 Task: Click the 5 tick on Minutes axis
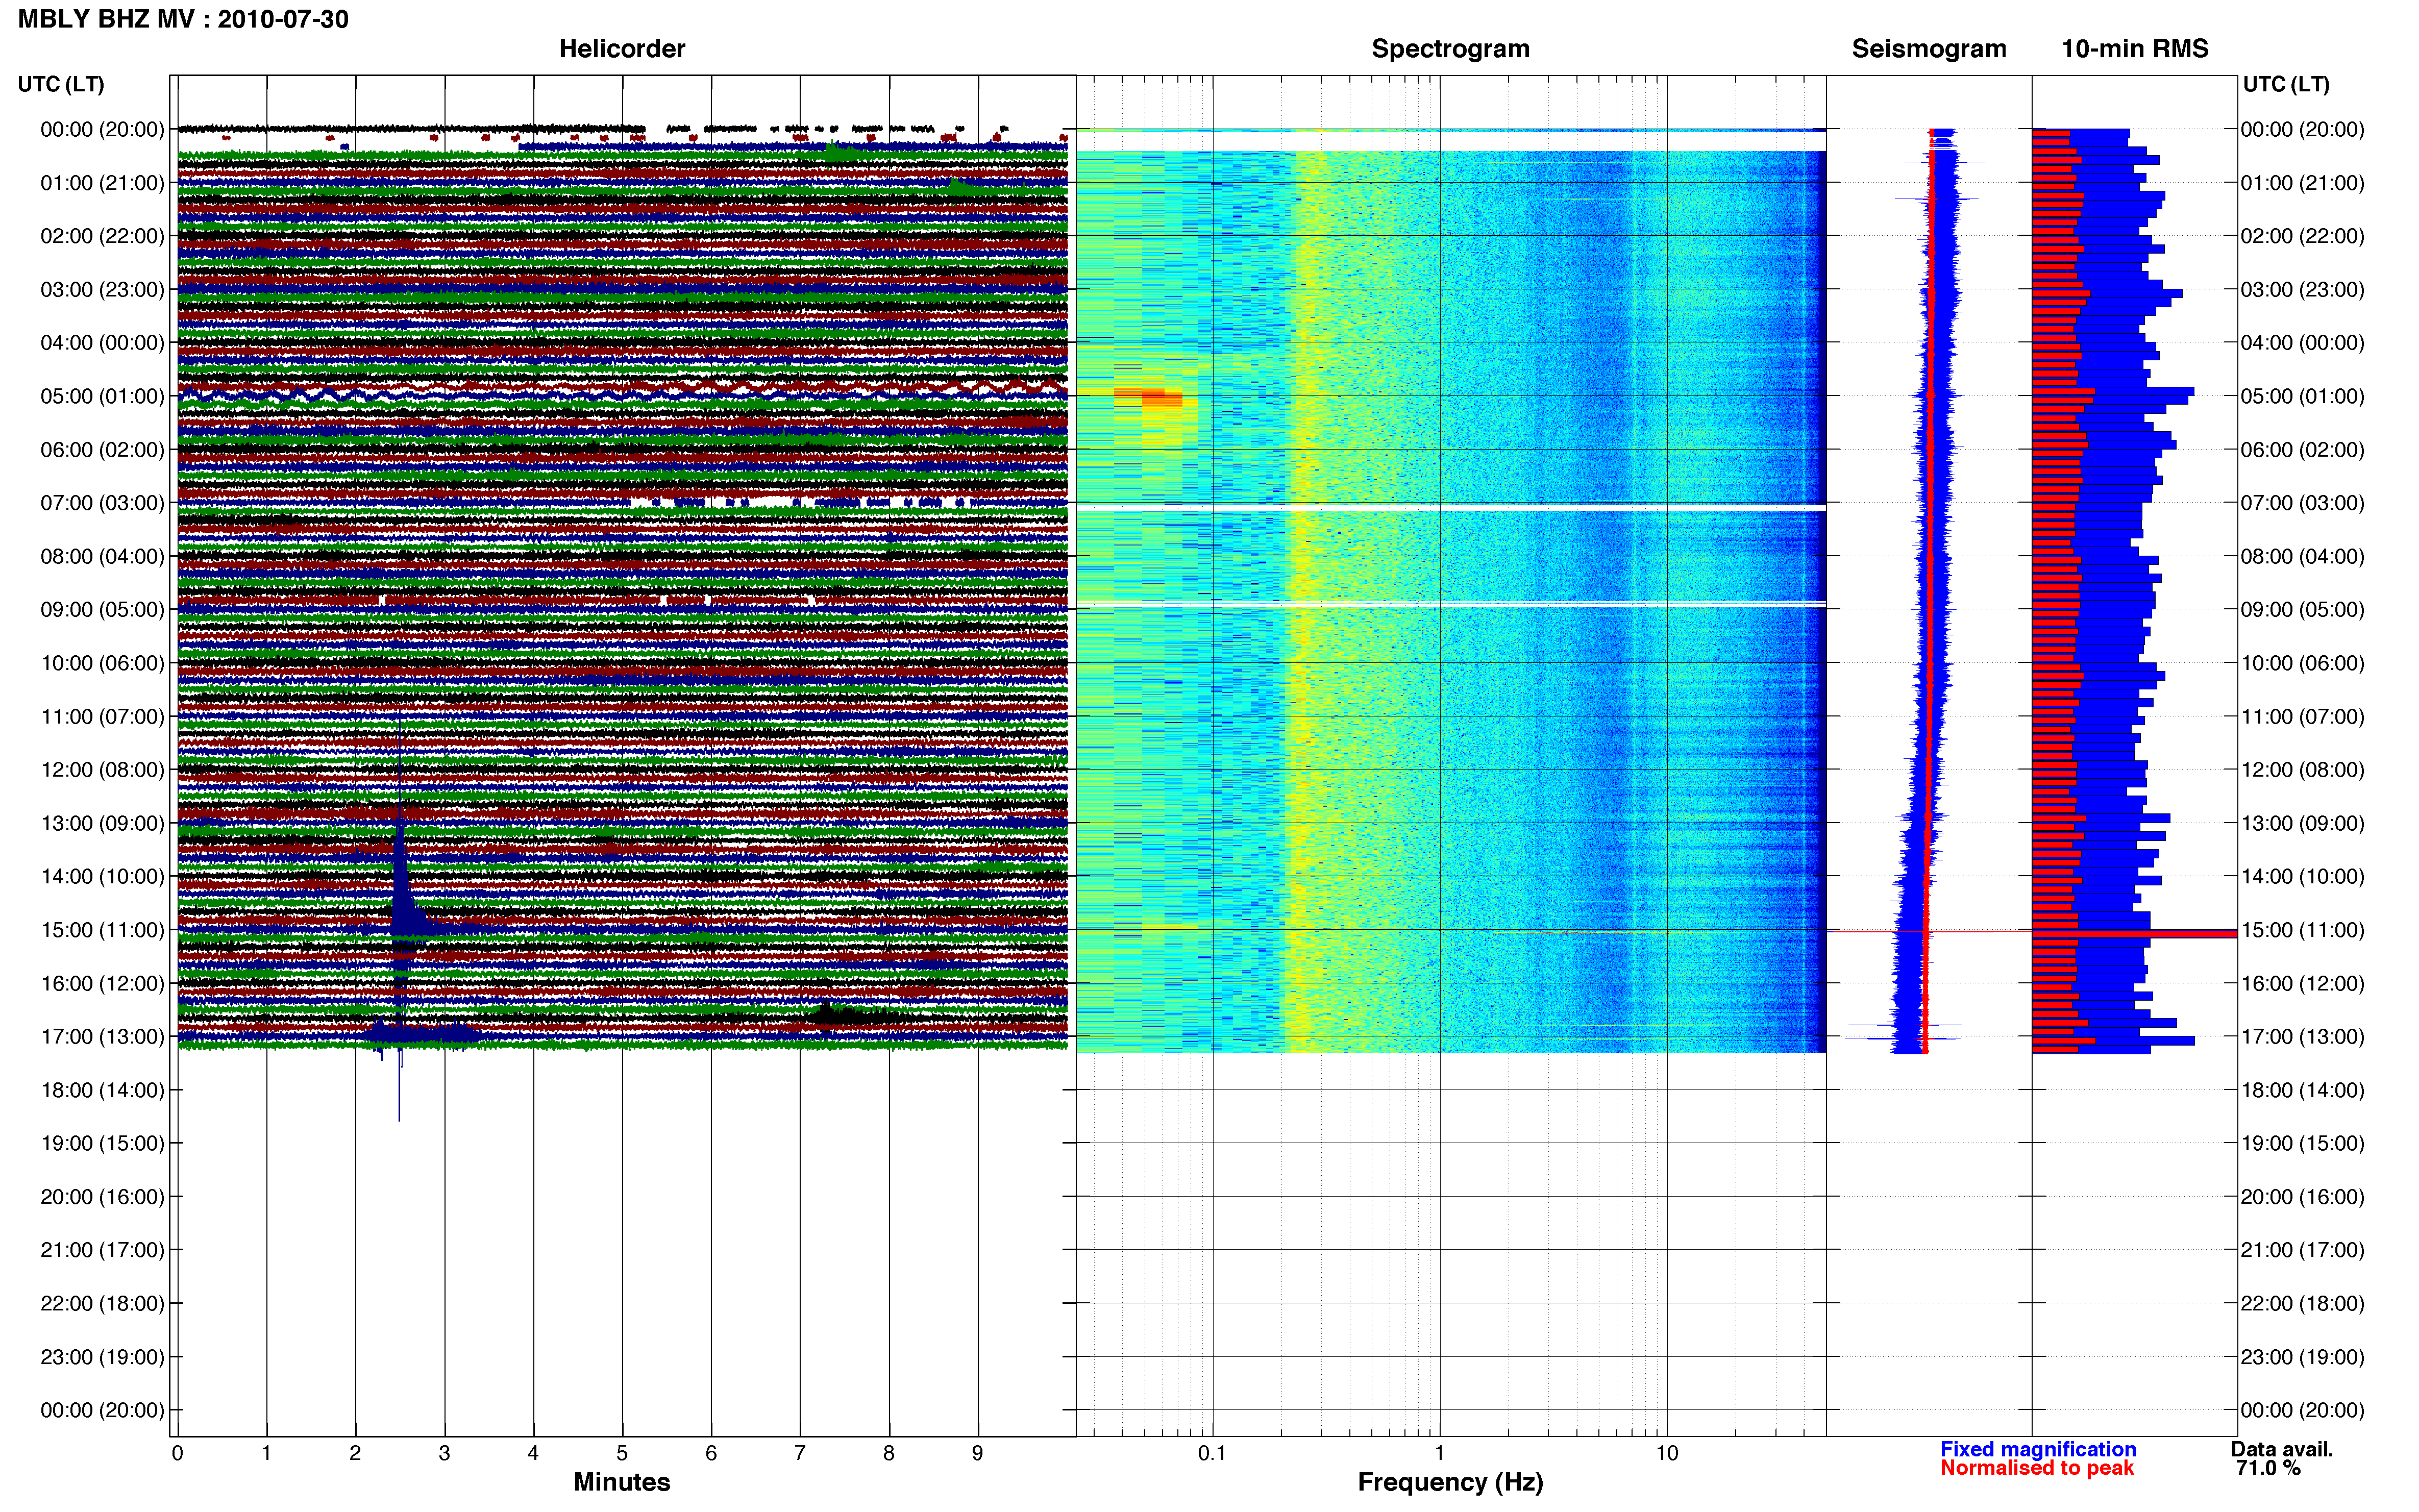tap(622, 1453)
